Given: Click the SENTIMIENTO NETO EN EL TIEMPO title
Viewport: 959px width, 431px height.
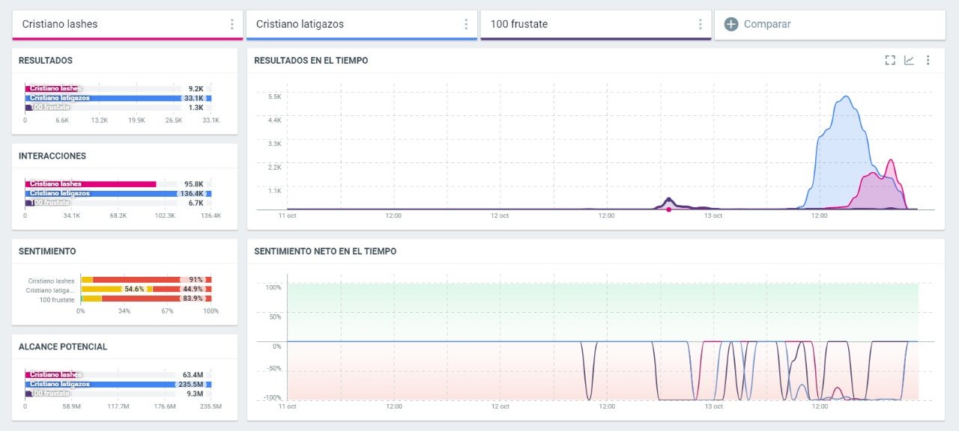Looking at the screenshot, I should point(325,251).
